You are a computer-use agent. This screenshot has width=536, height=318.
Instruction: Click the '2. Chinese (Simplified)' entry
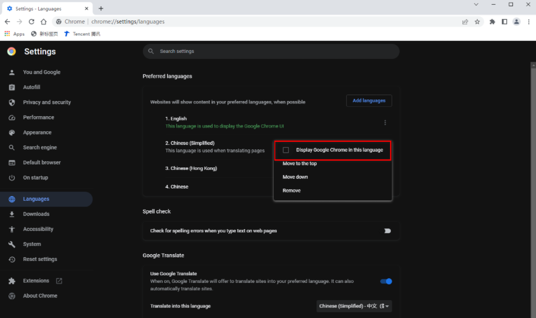tap(190, 143)
